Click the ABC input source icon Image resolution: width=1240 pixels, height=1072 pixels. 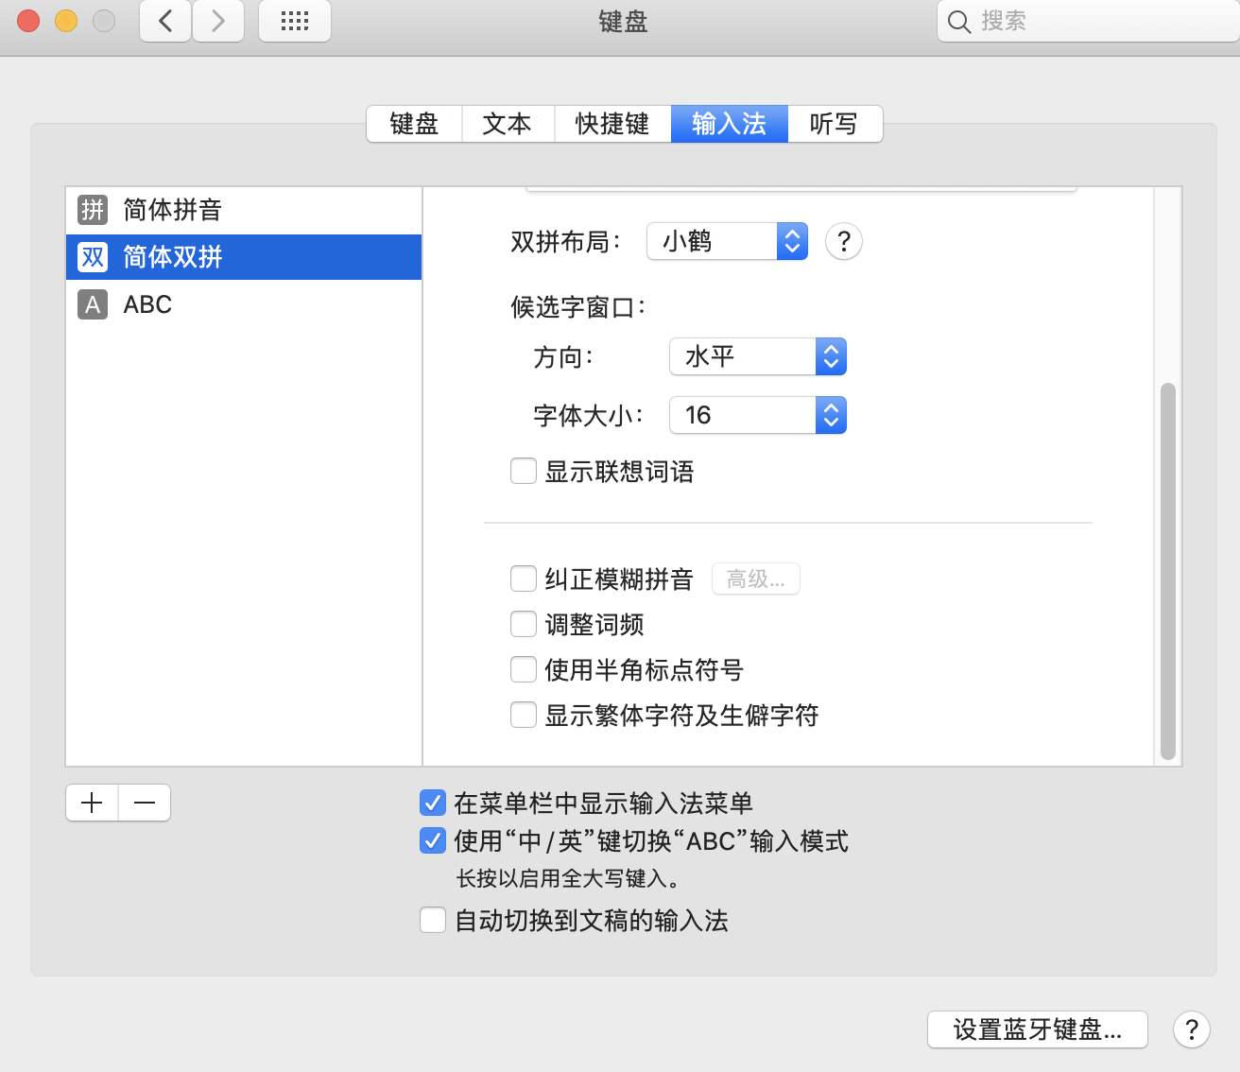pos(93,304)
